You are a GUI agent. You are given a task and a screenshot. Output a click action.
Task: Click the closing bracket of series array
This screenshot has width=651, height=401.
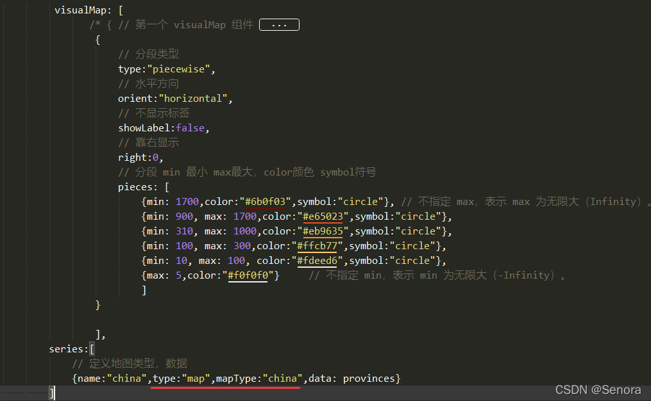coord(52,393)
